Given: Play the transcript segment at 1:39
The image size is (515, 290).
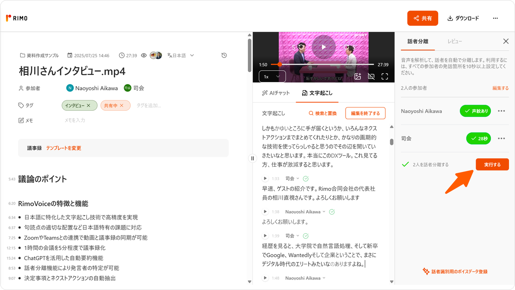Looking at the screenshot, I should click(265, 236).
